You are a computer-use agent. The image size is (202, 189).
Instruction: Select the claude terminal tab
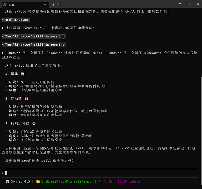[x=25, y=5]
